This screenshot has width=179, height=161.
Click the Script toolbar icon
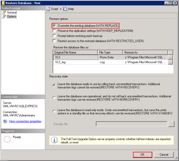(48, 9)
